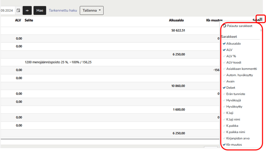Select the 50 622,51 balance cell
This screenshot has width=266, height=151.
pyautogui.click(x=178, y=31)
